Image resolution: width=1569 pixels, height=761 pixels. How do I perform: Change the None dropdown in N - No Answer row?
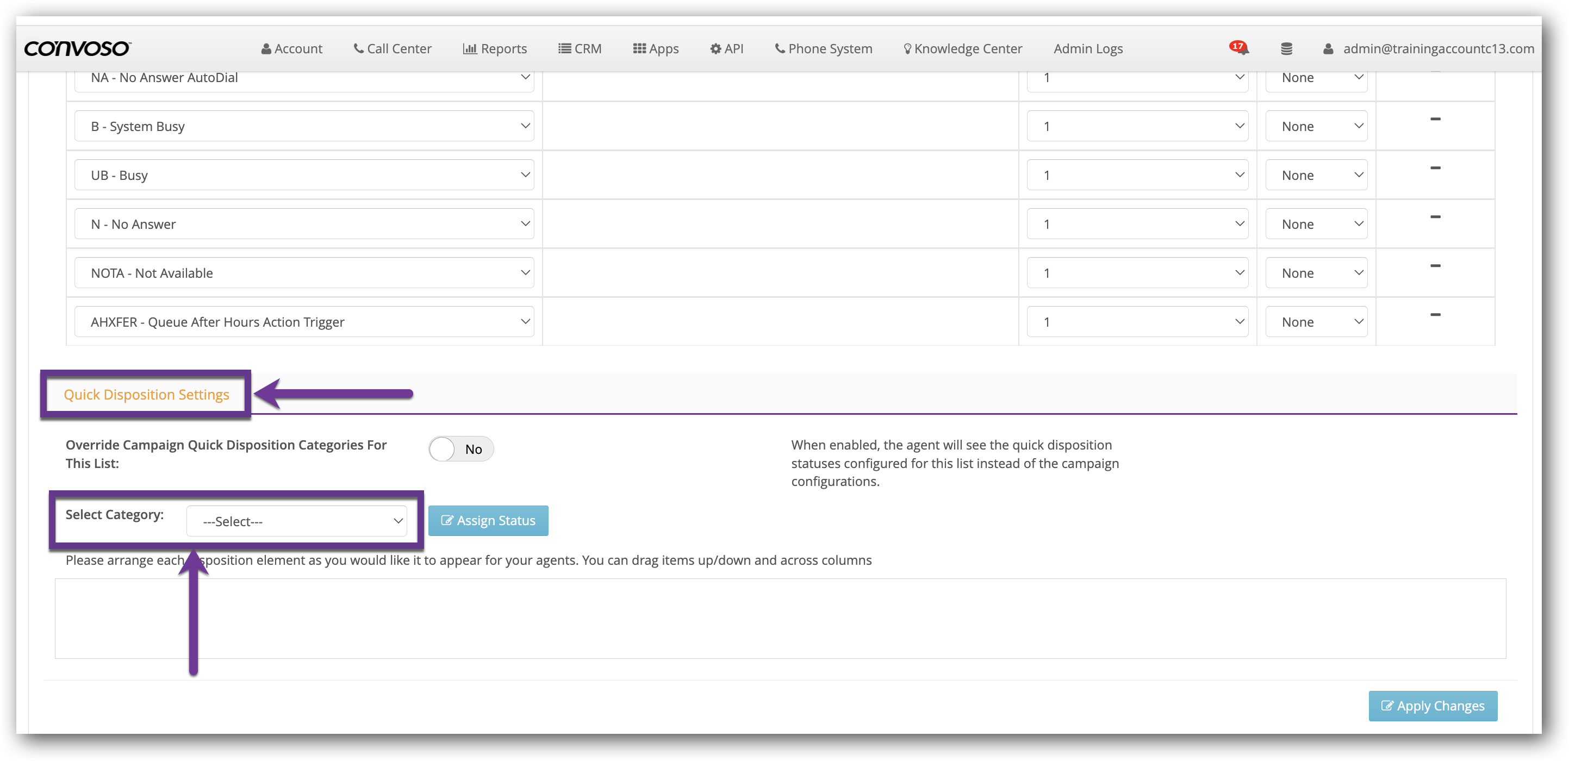click(x=1316, y=224)
